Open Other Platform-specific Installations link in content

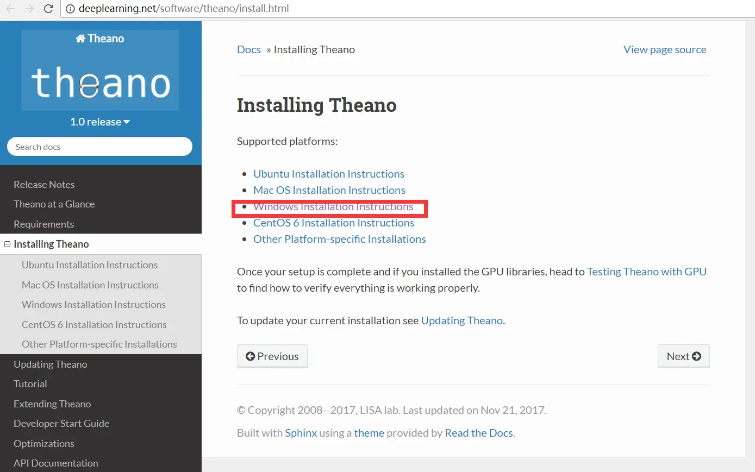click(340, 239)
